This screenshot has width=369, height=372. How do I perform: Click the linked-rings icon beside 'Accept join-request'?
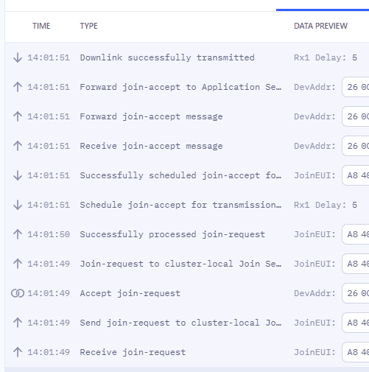18,293
